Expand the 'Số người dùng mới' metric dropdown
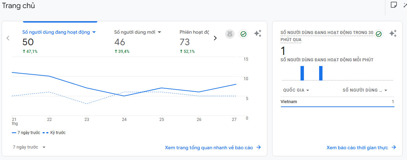The image size is (407, 160). [160, 32]
